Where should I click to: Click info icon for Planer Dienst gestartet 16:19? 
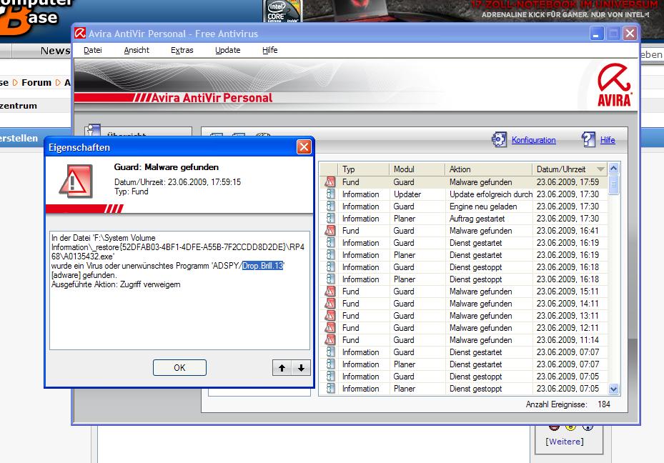pyautogui.click(x=330, y=255)
